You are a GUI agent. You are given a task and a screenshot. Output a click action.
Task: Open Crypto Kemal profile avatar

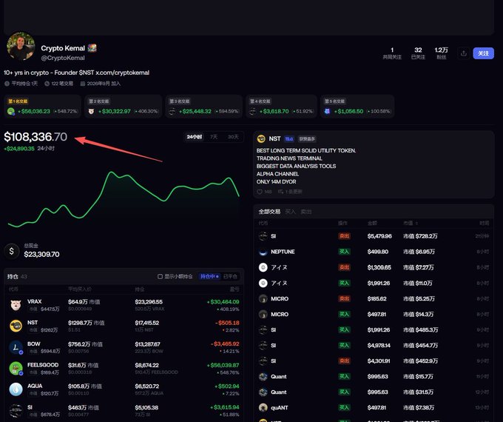coord(21,46)
